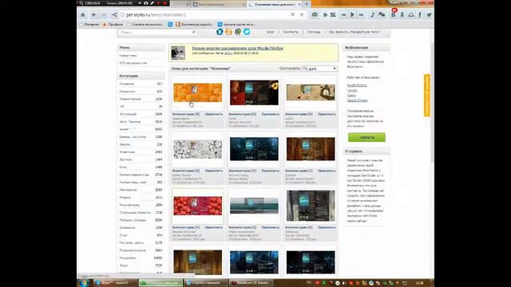
Task: Open 'Контакты' in the site header menu
Action: 291,32
